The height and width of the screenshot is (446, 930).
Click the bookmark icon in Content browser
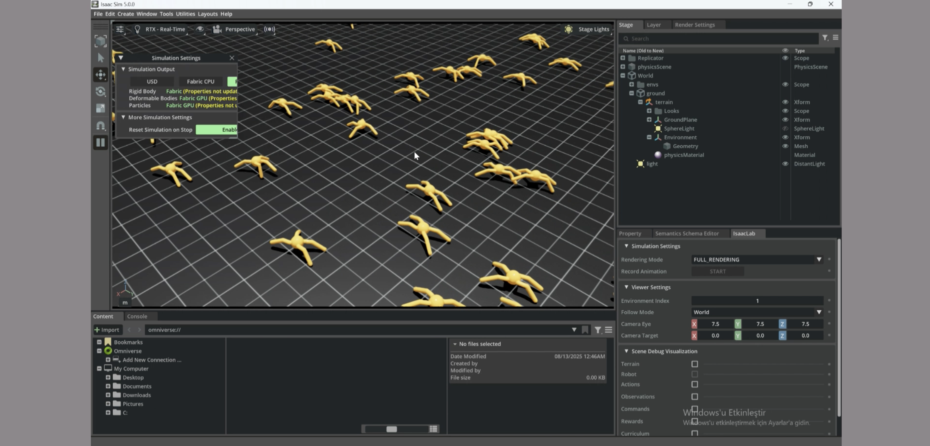[x=585, y=329]
